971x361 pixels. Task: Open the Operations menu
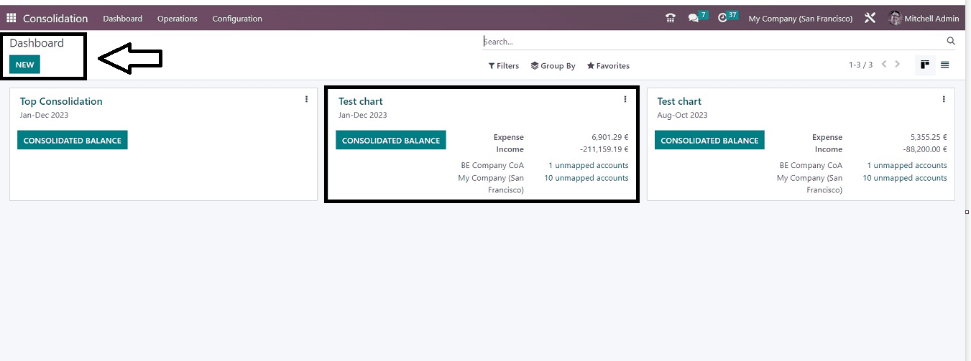[178, 18]
